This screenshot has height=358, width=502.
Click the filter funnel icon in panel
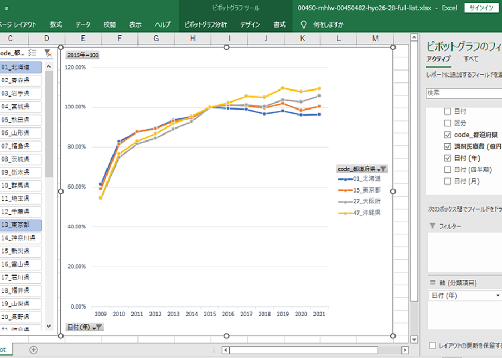tap(432, 226)
